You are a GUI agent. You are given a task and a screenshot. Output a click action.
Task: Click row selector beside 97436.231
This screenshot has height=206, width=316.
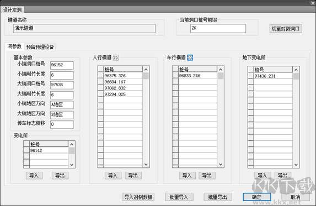(x=251, y=76)
